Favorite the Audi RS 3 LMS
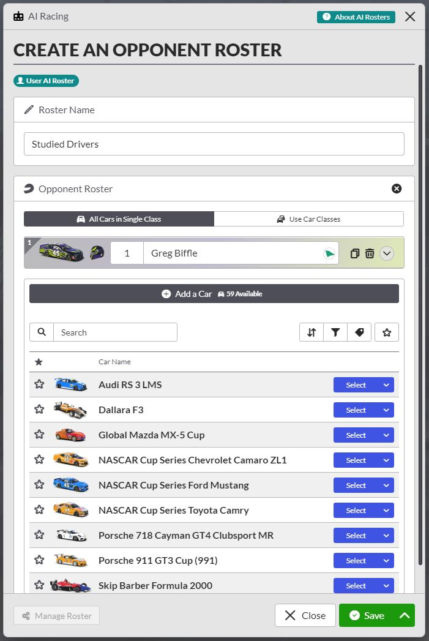 click(39, 384)
